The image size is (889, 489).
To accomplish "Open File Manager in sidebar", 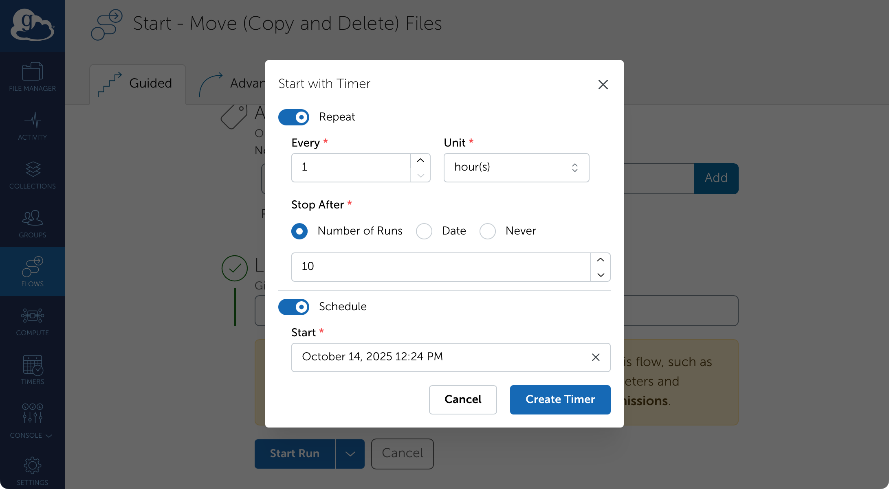I will 32,77.
